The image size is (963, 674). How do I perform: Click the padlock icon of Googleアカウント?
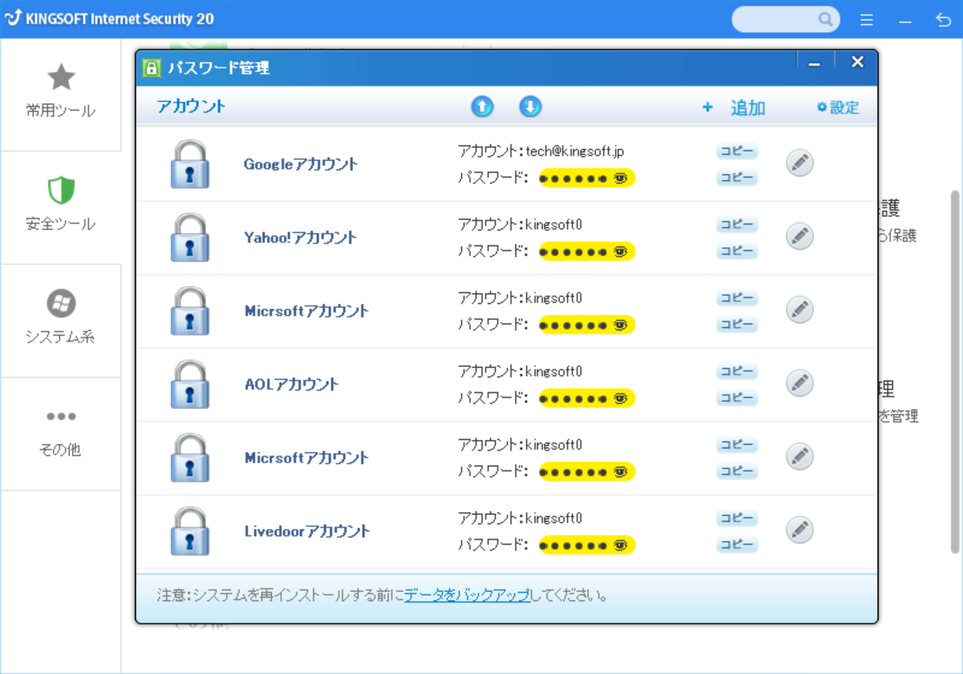[x=190, y=164]
